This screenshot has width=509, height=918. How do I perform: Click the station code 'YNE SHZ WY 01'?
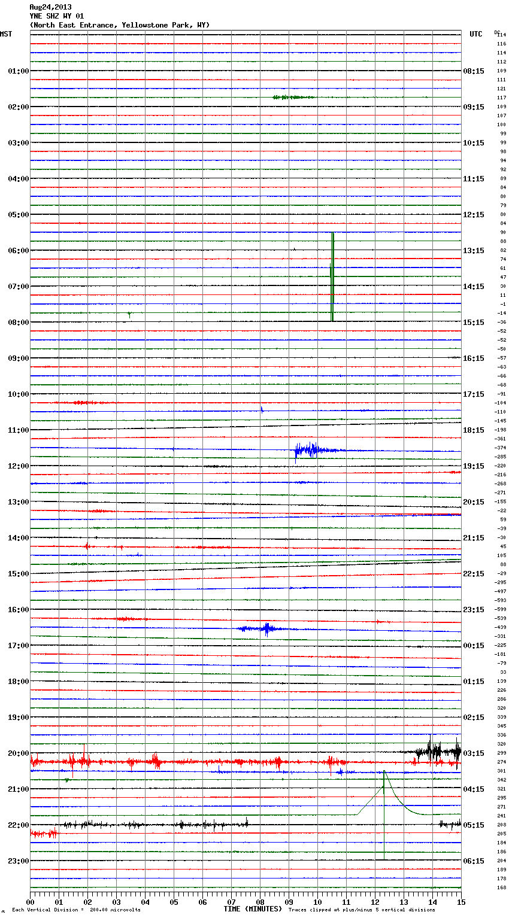tap(57, 16)
